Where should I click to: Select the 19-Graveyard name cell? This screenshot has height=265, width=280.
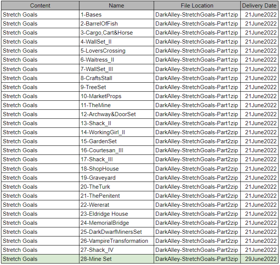coord(116,177)
